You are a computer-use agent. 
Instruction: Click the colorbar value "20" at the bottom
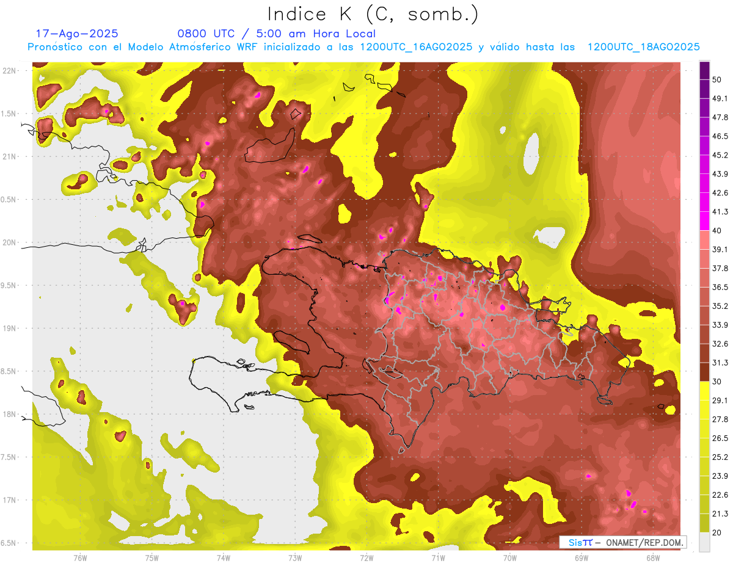pyautogui.click(x=718, y=532)
